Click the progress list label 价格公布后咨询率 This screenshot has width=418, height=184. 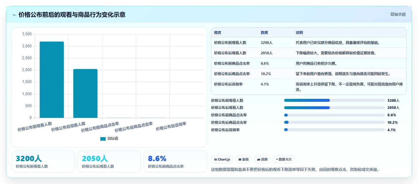pos(225,130)
